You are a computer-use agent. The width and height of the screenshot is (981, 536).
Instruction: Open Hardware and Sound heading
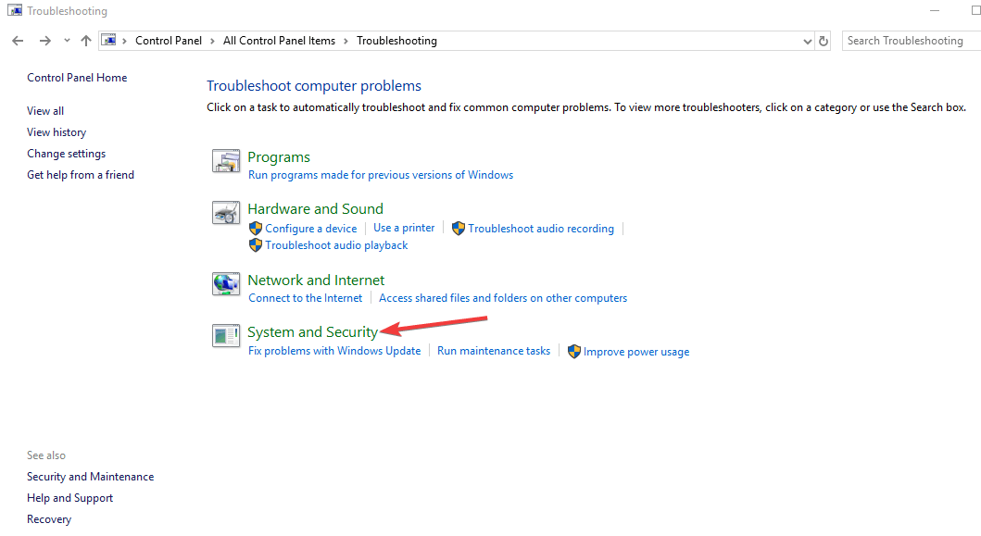coord(315,209)
